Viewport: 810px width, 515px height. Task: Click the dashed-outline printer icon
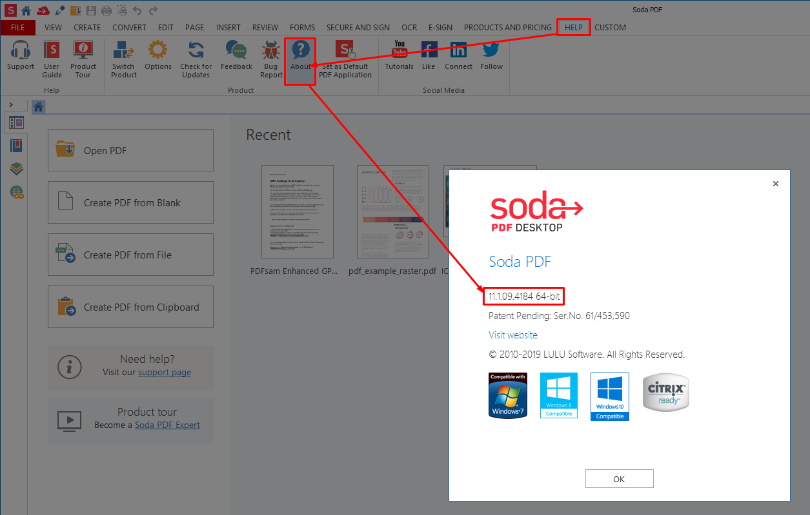tap(121, 10)
